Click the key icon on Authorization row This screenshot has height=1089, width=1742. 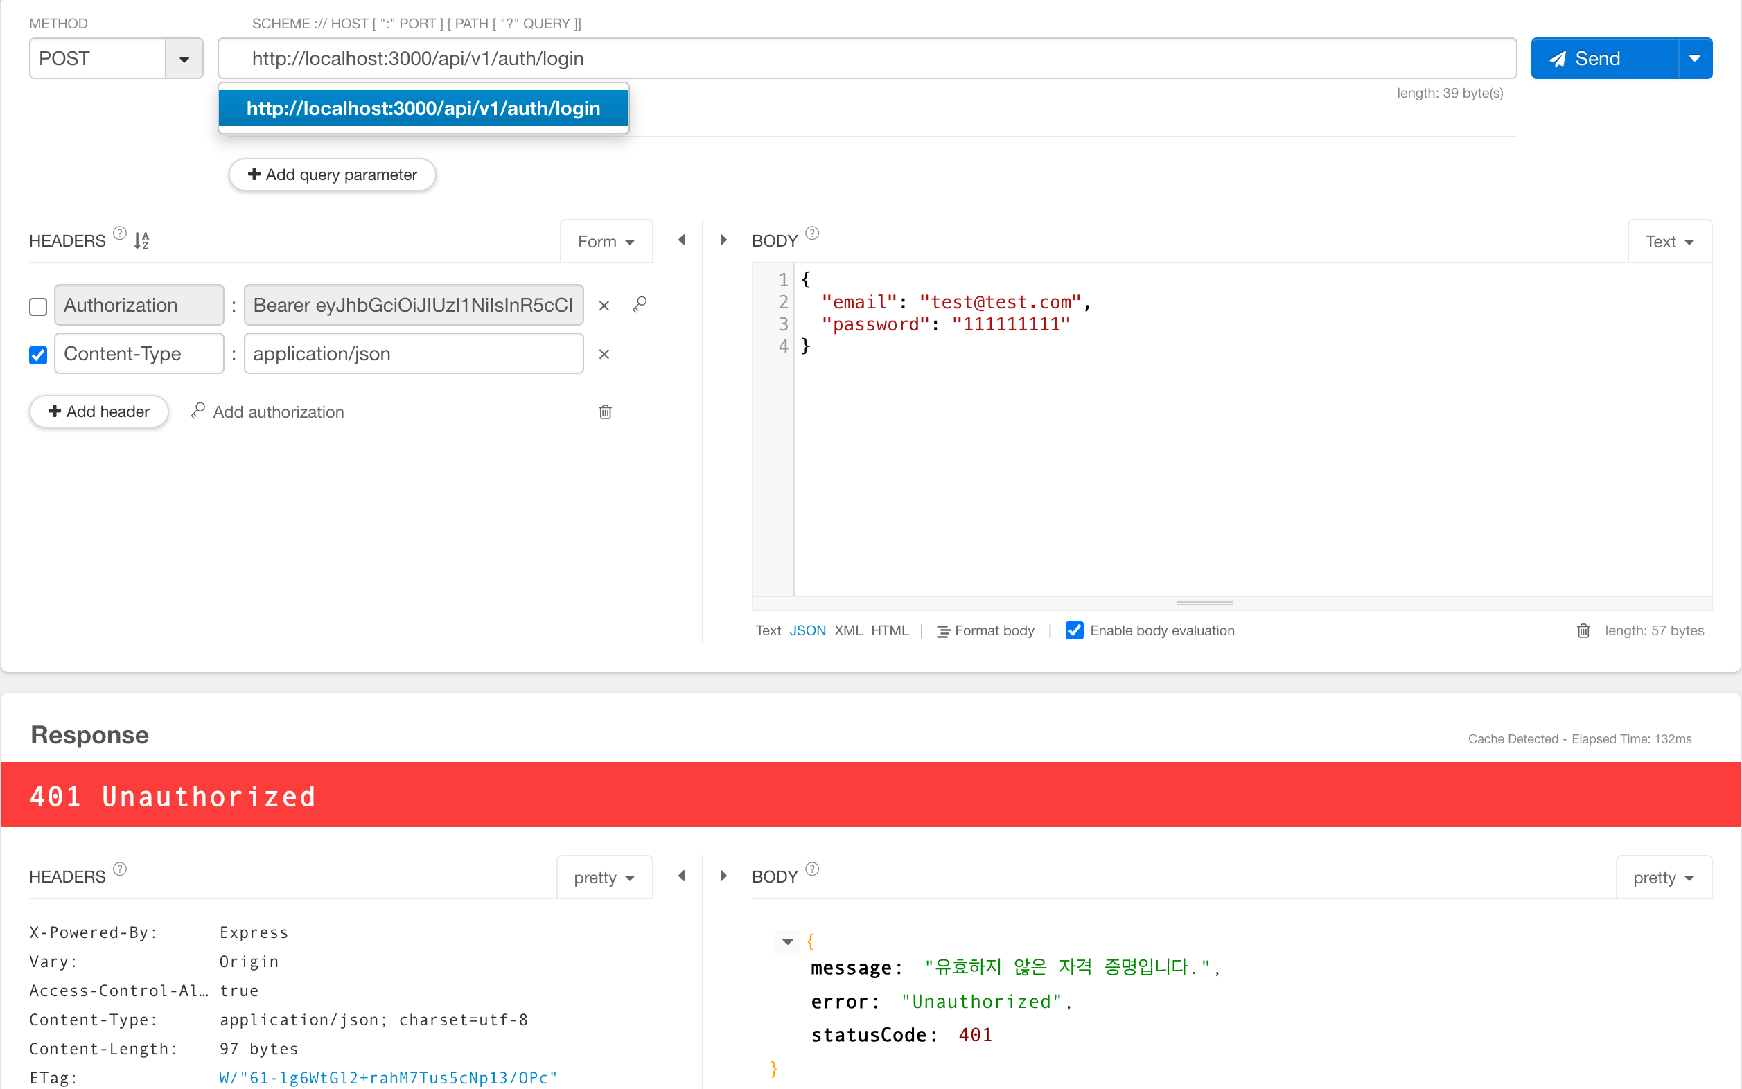pos(639,305)
